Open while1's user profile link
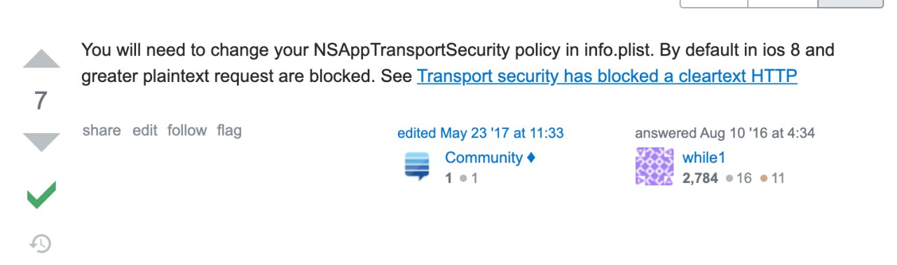The image size is (897, 265). (x=704, y=158)
